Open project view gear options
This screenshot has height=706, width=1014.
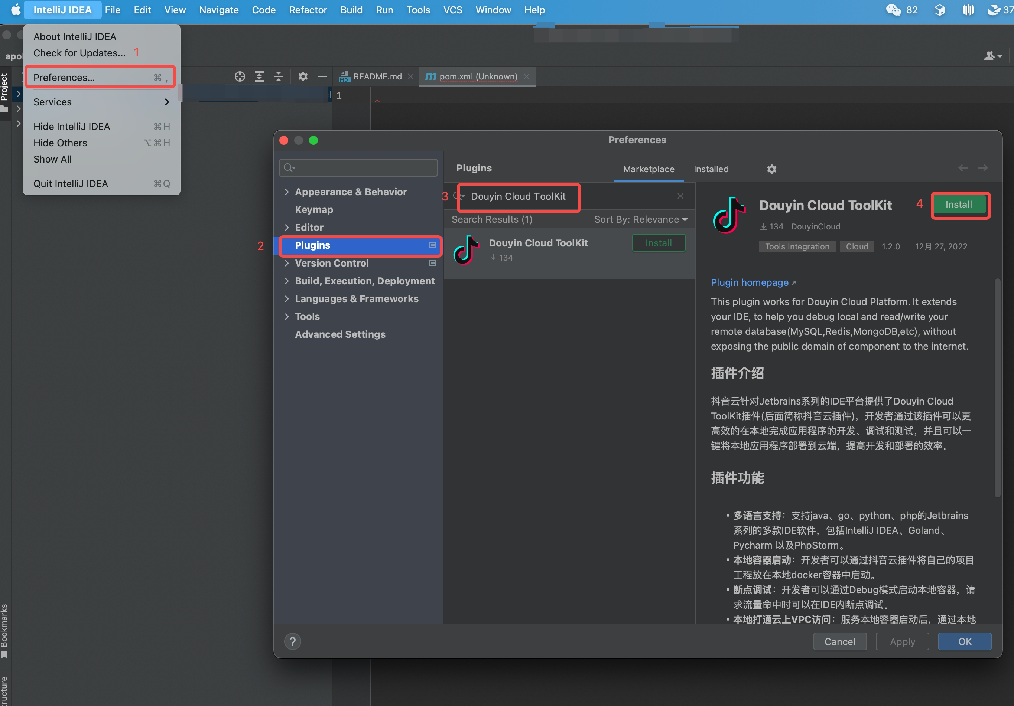302,77
